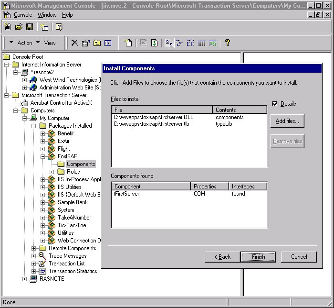Click the Transaction Statistics chart icon
The image size is (334, 308).
pyautogui.click(x=42, y=271)
